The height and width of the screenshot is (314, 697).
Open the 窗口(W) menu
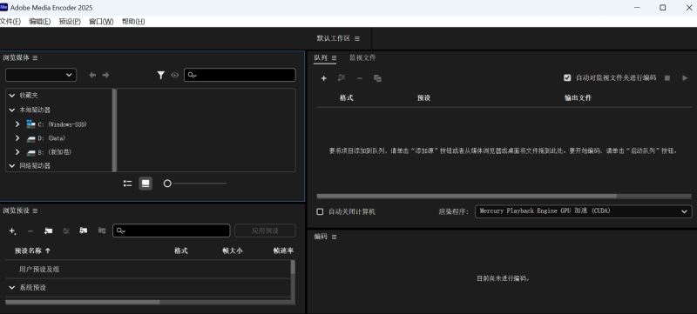click(x=101, y=21)
